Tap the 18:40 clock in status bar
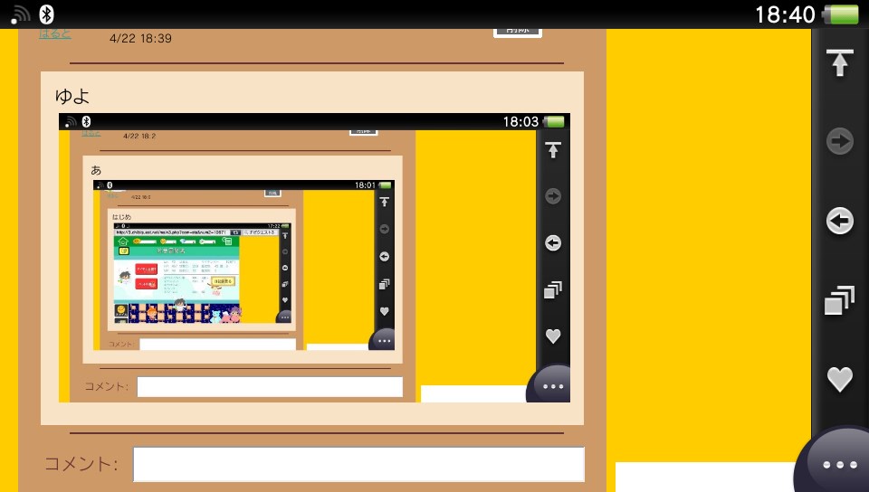 pos(786,14)
